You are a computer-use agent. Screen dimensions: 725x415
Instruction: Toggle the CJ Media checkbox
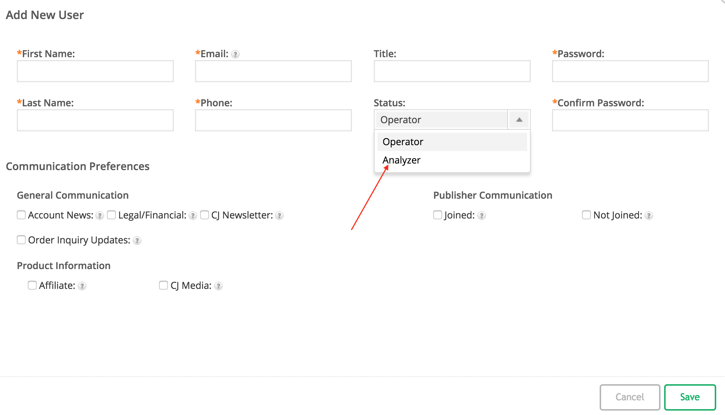tap(163, 285)
